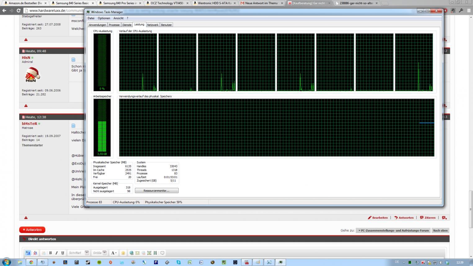
Task: Open Skype from the taskbar
Action: tap(179, 262)
